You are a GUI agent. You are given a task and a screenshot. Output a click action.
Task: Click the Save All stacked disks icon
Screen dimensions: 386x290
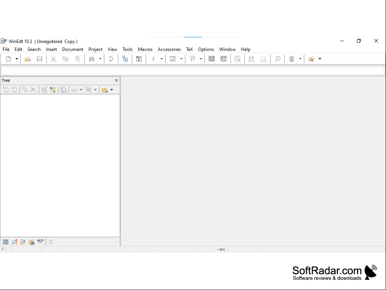pyautogui.click(x=63, y=90)
